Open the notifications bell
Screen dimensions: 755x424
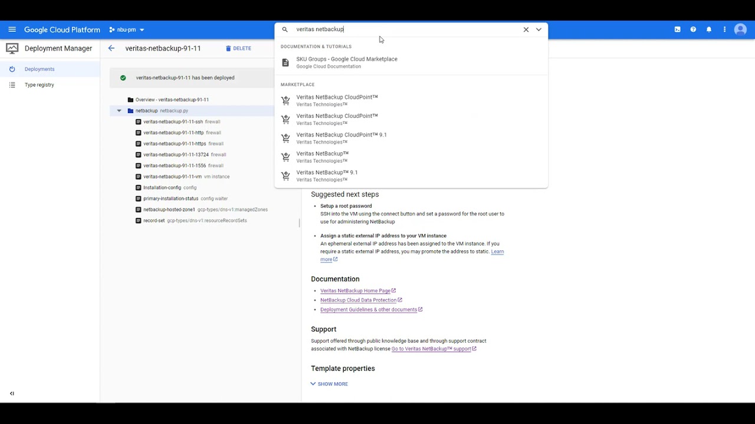[x=709, y=29]
